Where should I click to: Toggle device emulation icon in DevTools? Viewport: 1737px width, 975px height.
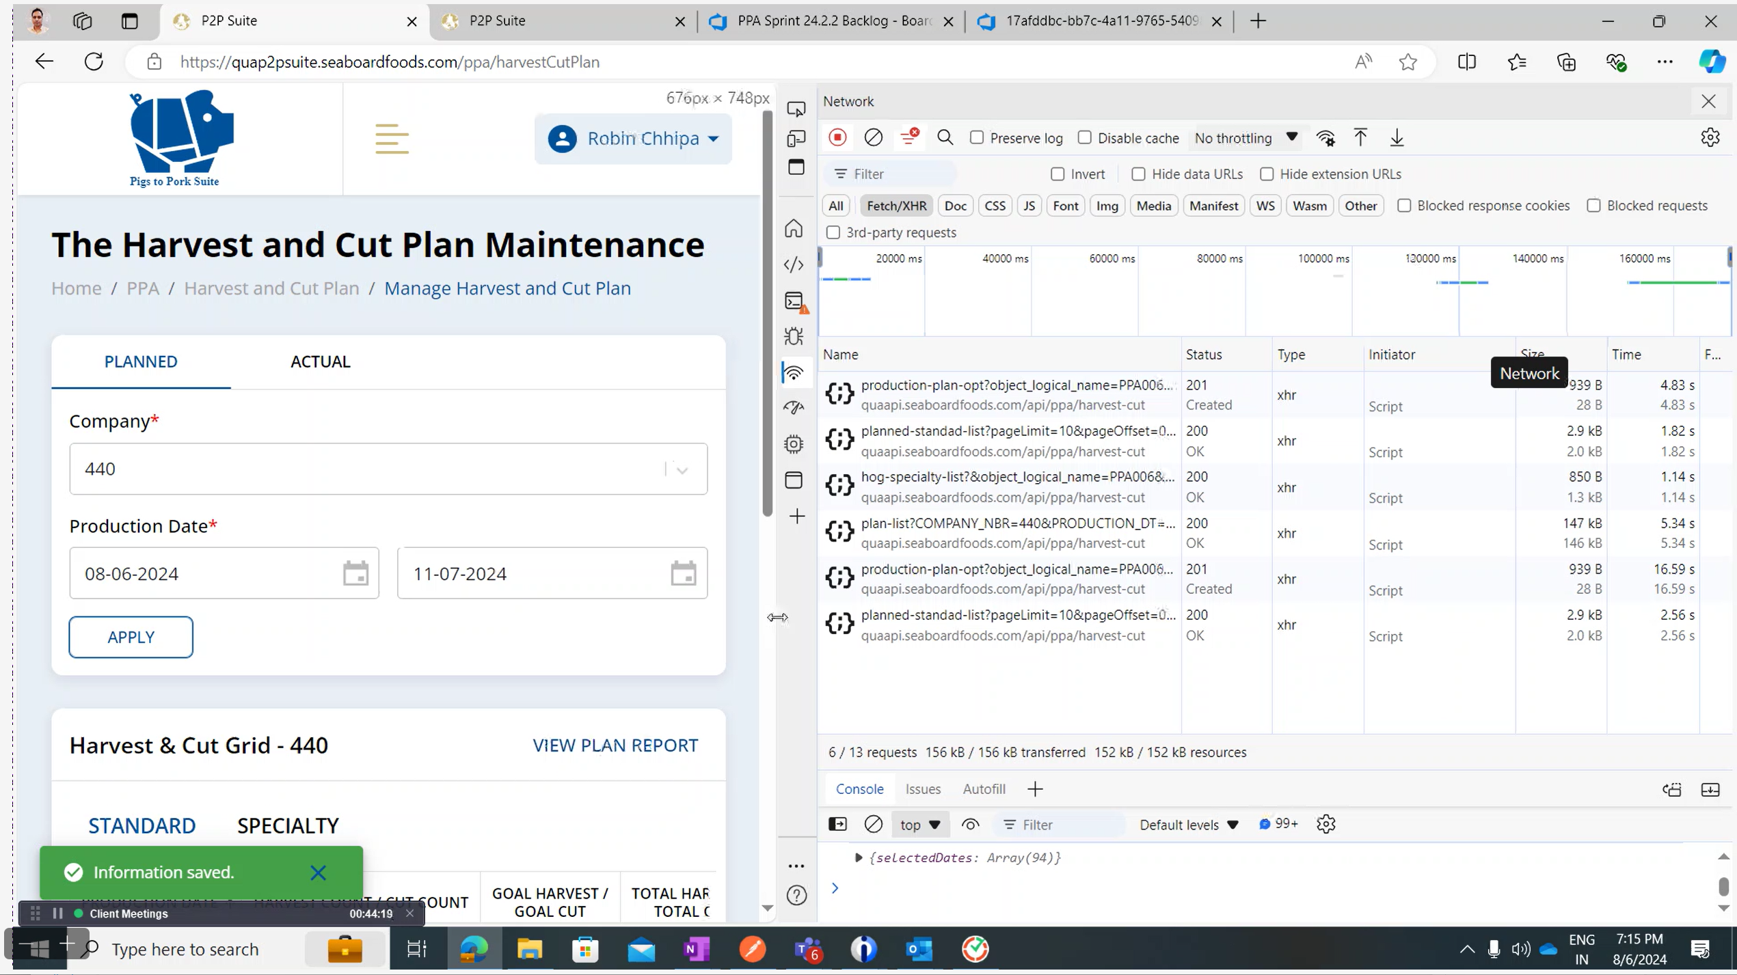796,139
